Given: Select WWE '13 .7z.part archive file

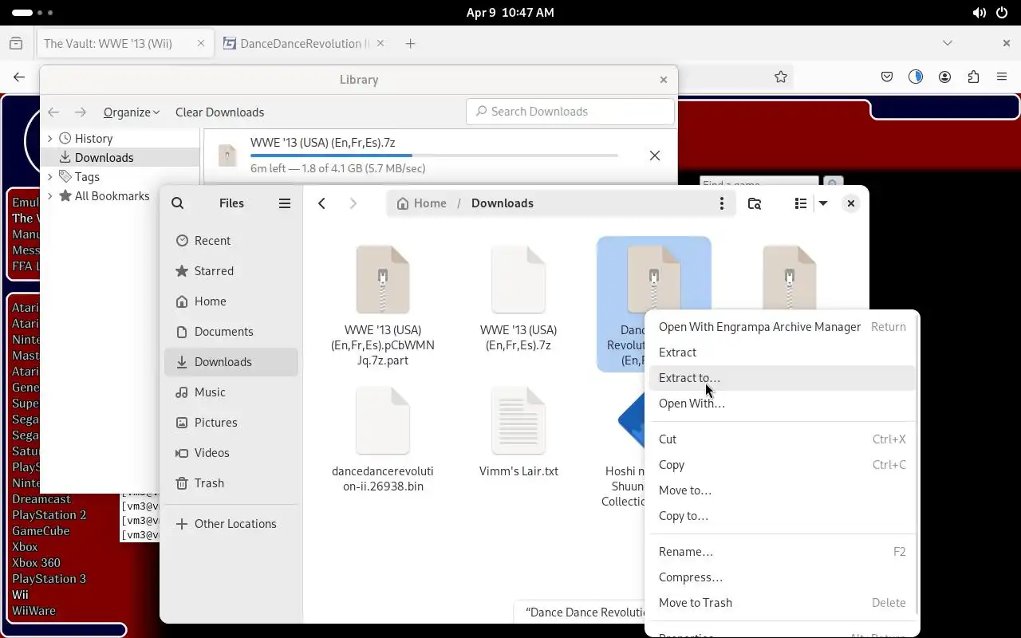Looking at the screenshot, I should (383, 305).
